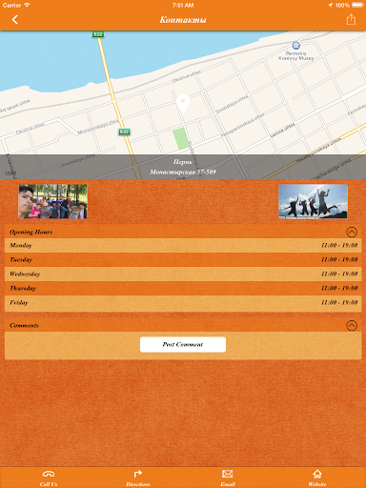Screen dimensions: 366x488
Task: Tap the share icon in header
Action: point(351,19)
